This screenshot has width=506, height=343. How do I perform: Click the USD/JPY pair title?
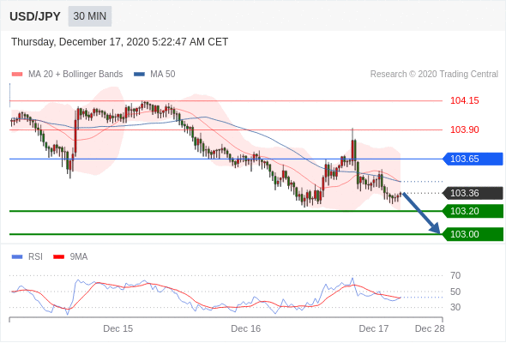pyautogui.click(x=35, y=16)
